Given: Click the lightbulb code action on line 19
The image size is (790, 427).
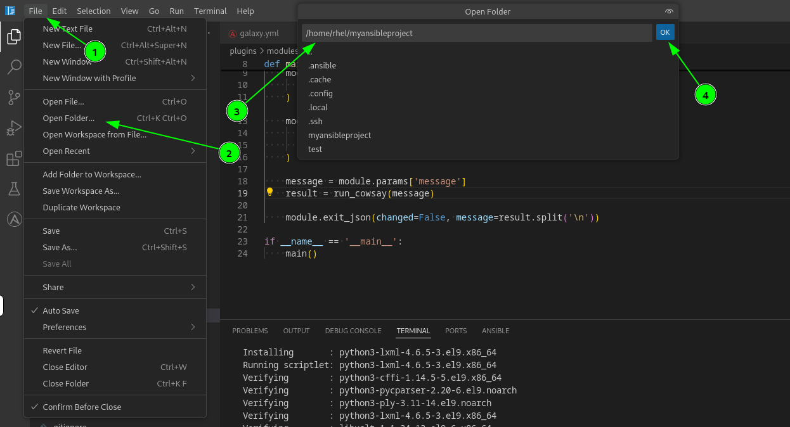Looking at the screenshot, I should (x=269, y=191).
